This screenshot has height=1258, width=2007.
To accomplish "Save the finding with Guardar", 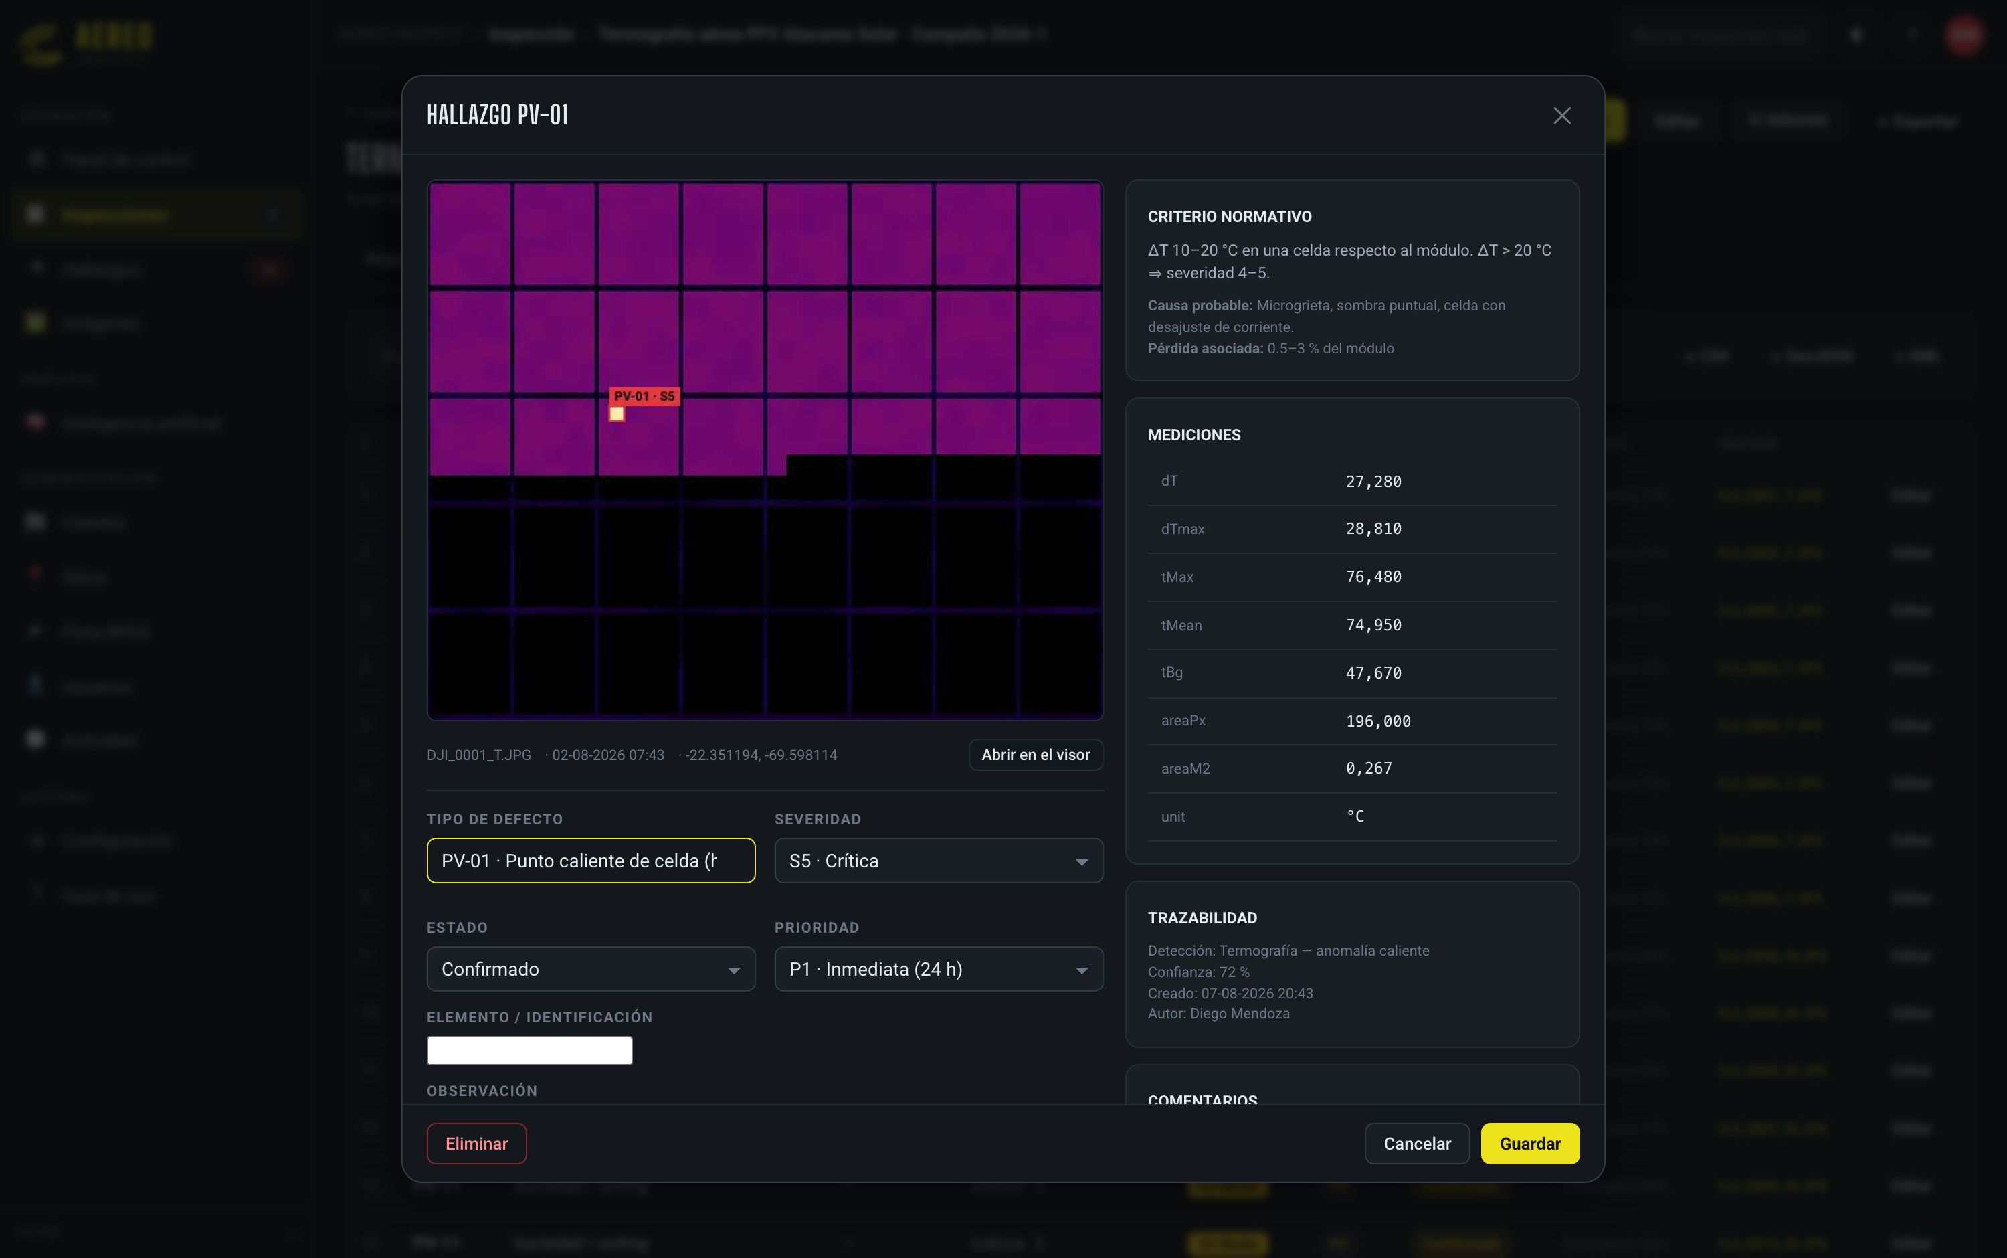I will coord(1529,1143).
